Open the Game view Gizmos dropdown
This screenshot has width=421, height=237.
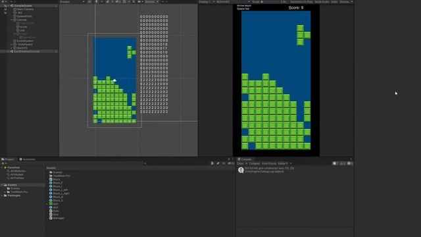point(346,2)
